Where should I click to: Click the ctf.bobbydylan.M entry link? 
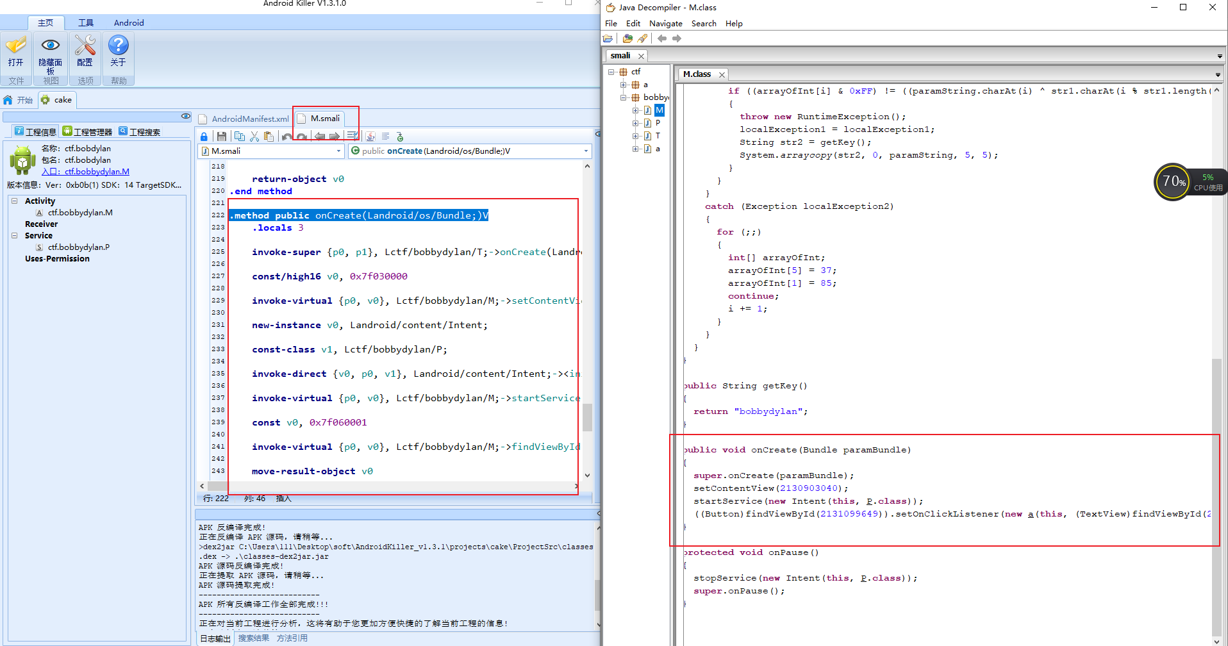click(96, 172)
